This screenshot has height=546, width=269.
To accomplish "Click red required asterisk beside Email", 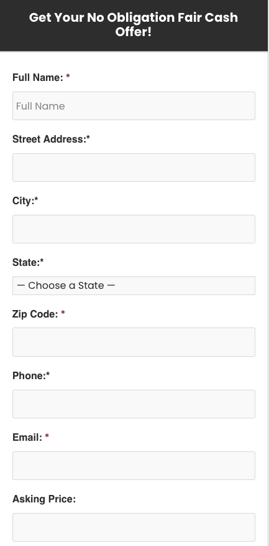I will tap(47, 436).
